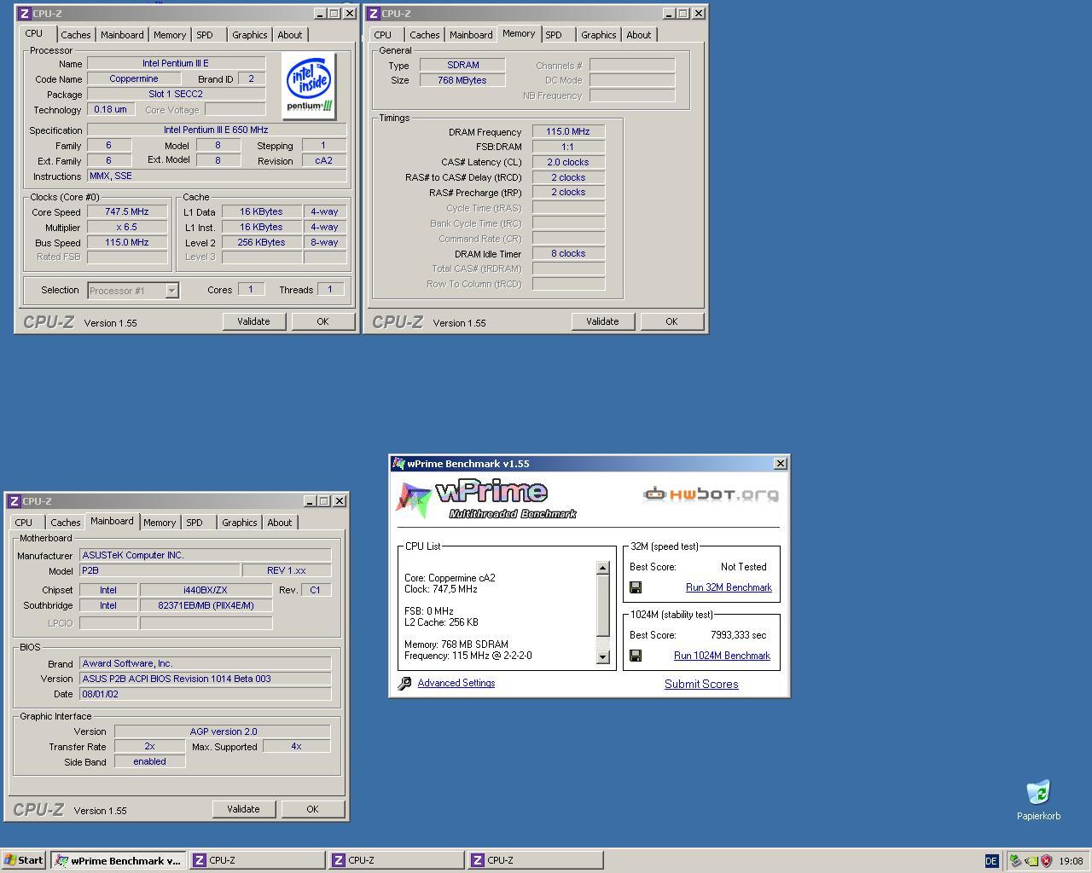The height and width of the screenshot is (873, 1092).
Task: Click OK in the Mainboard window
Action: coord(312,809)
